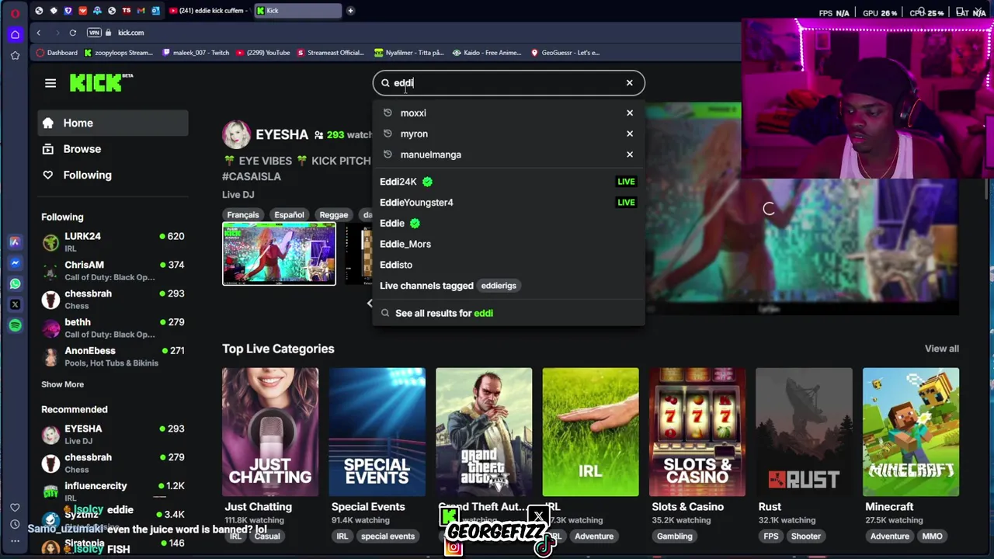Go to Home in sidebar
The height and width of the screenshot is (559, 994).
pyautogui.click(x=113, y=123)
